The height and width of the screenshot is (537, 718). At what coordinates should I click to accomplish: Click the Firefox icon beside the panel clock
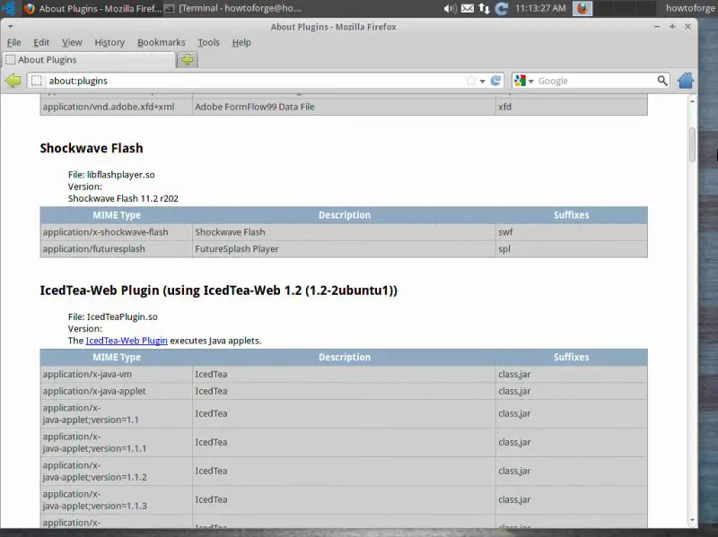click(582, 8)
